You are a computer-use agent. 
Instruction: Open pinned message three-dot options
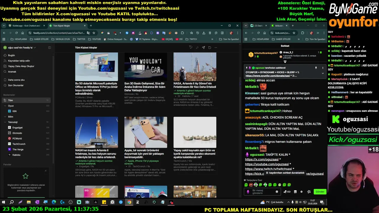pyautogui.click(x=323, y=68)
